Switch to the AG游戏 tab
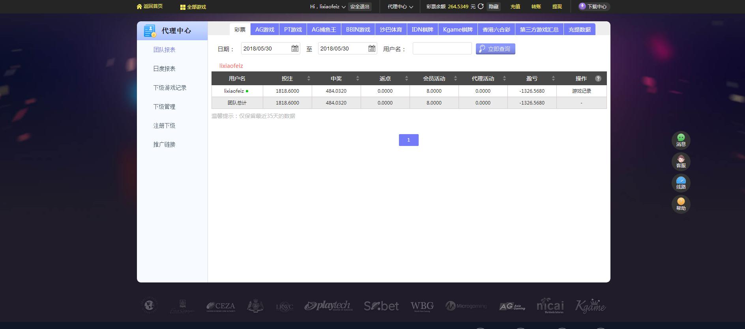Viewport: 745px width, 329px height. (265, 30)
